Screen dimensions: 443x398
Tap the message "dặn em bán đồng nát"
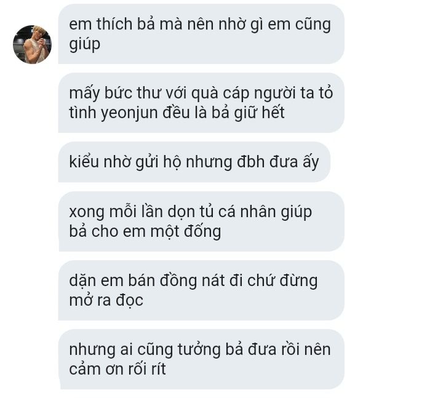tap(201, 290)
